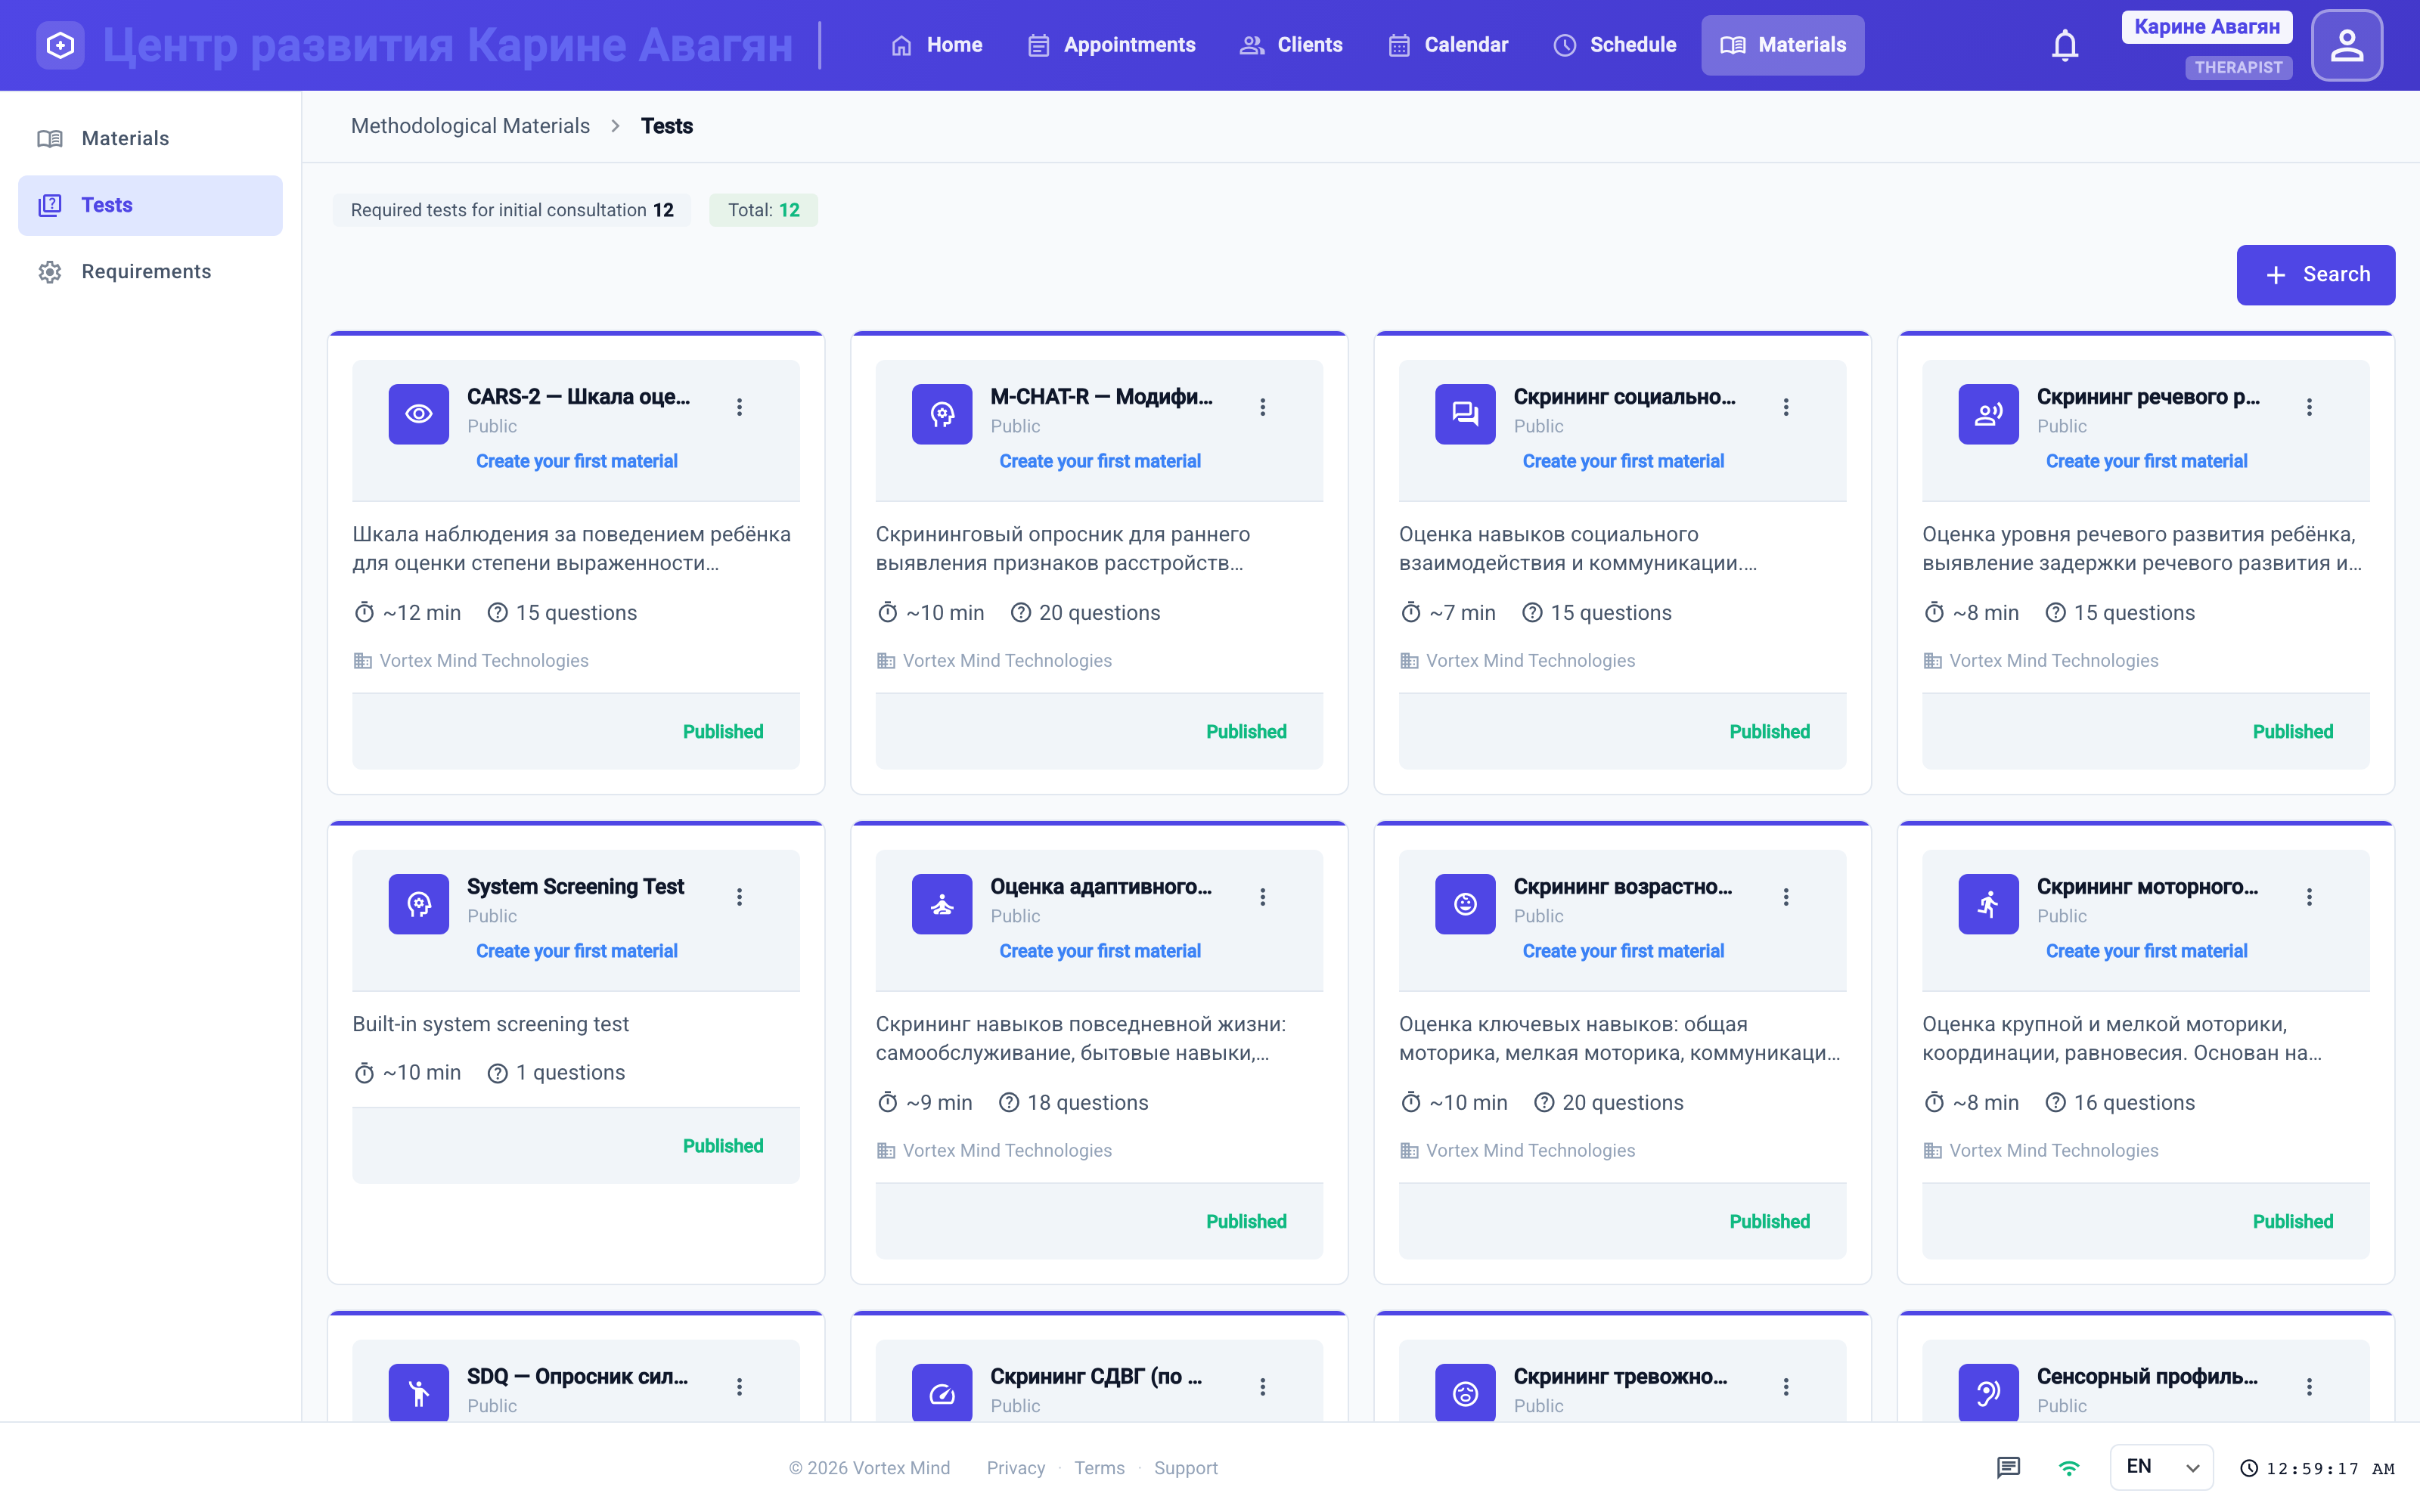
Task: Open options menu for Скрининг речевого card
Action: point(2309,407)
